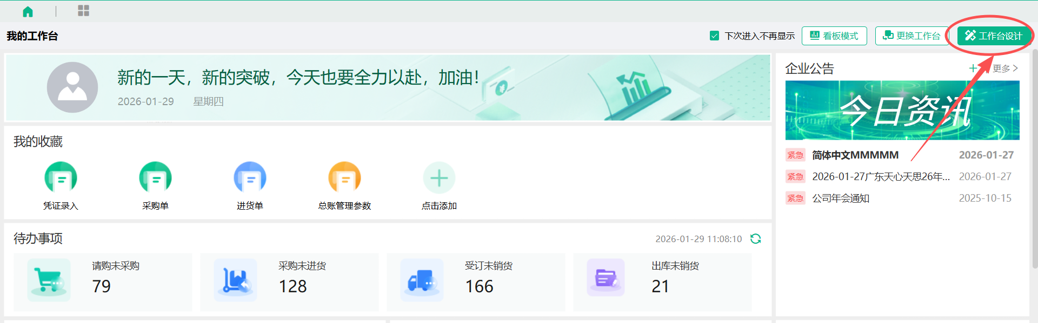Screen dimensions: 1038x323
Task: Click the plus icon in 企业公告
Action: click(x=973, y=68)
